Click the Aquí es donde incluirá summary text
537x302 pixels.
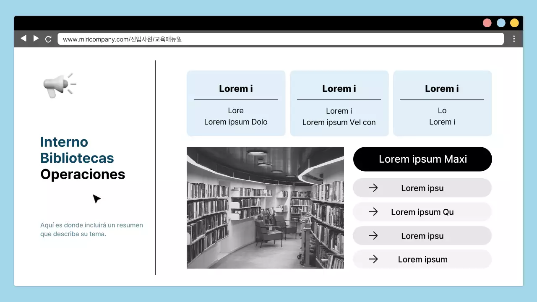(91, 229)
